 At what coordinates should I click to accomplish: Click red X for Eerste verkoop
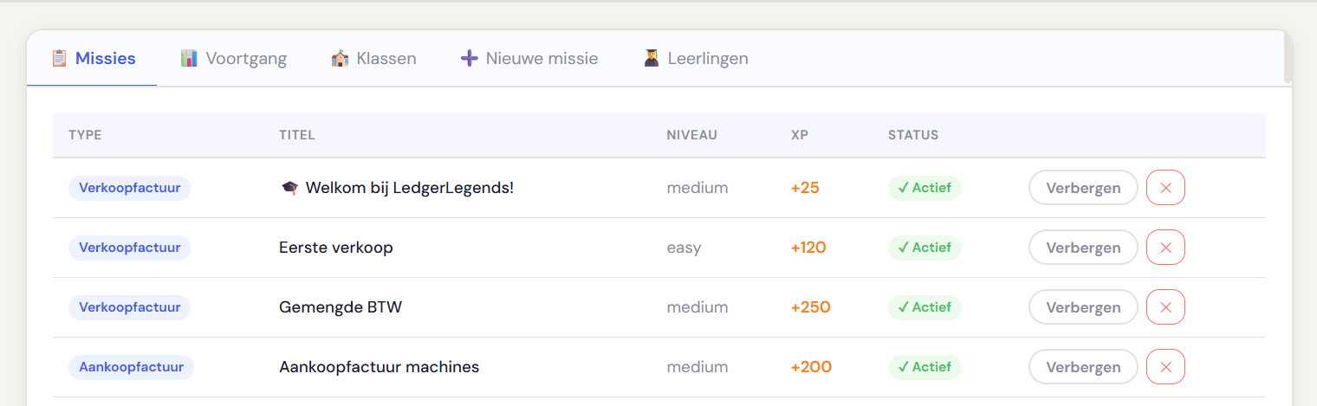(x=1165, y=248)
